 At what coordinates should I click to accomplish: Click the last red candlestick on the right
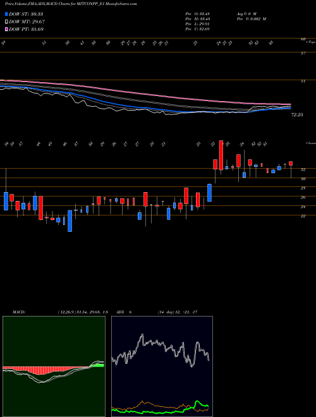point(291,163)
